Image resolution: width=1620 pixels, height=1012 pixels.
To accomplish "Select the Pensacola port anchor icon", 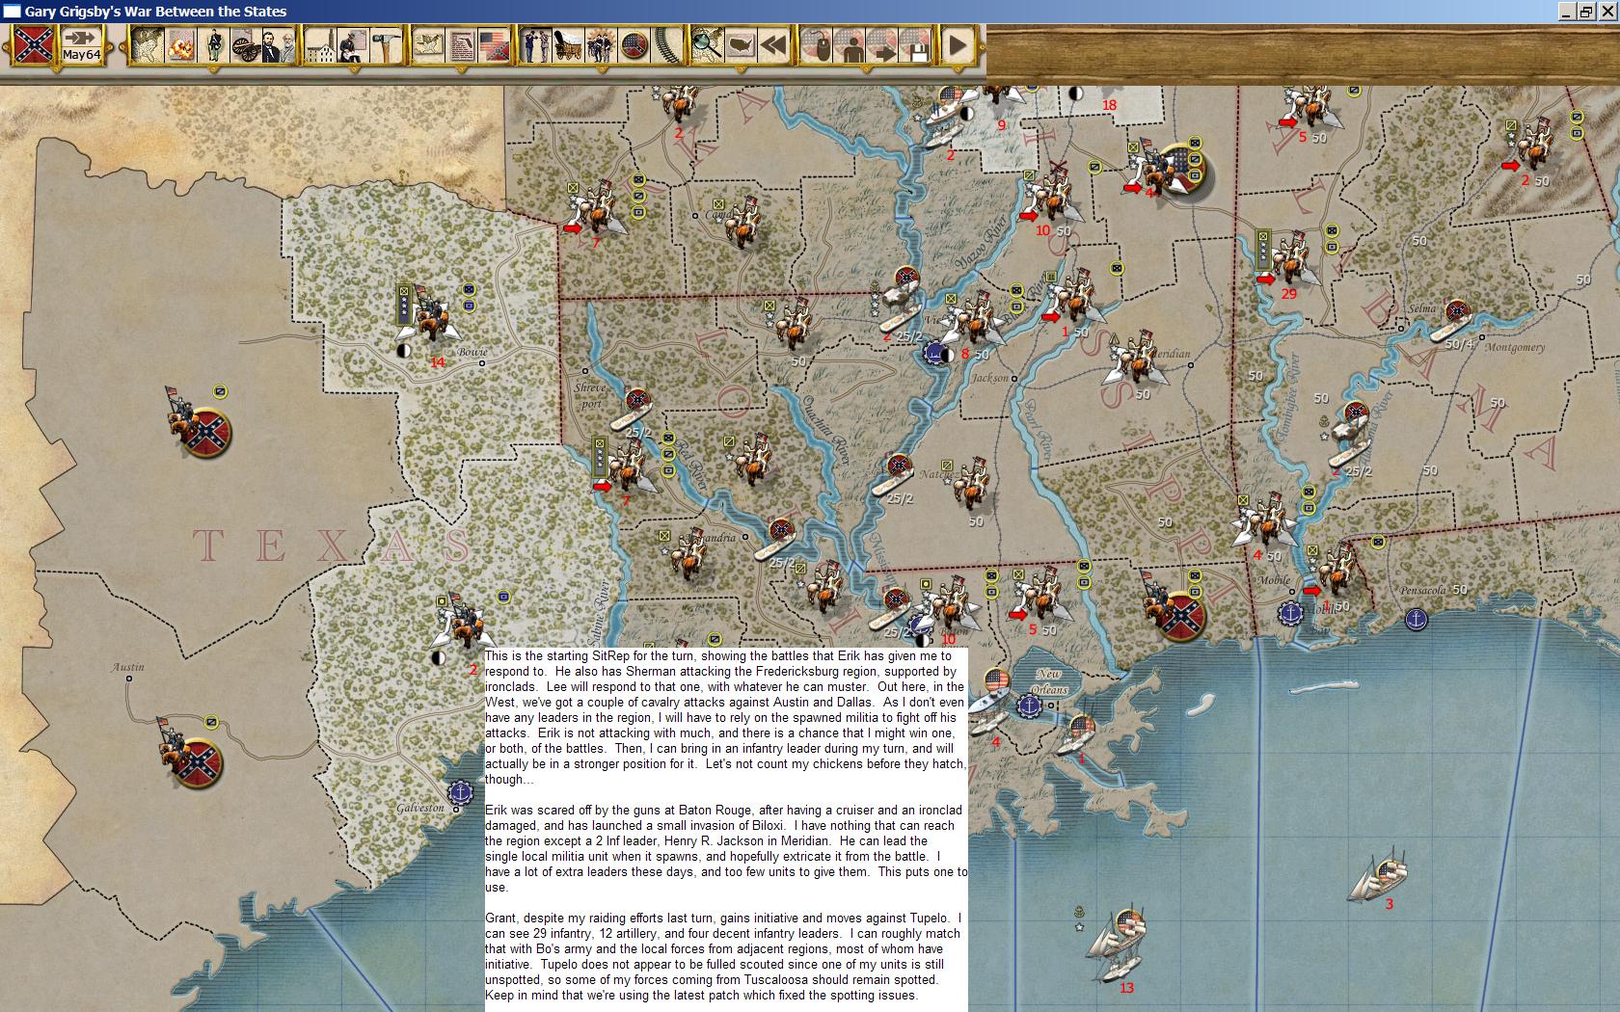I will 1415,620.
